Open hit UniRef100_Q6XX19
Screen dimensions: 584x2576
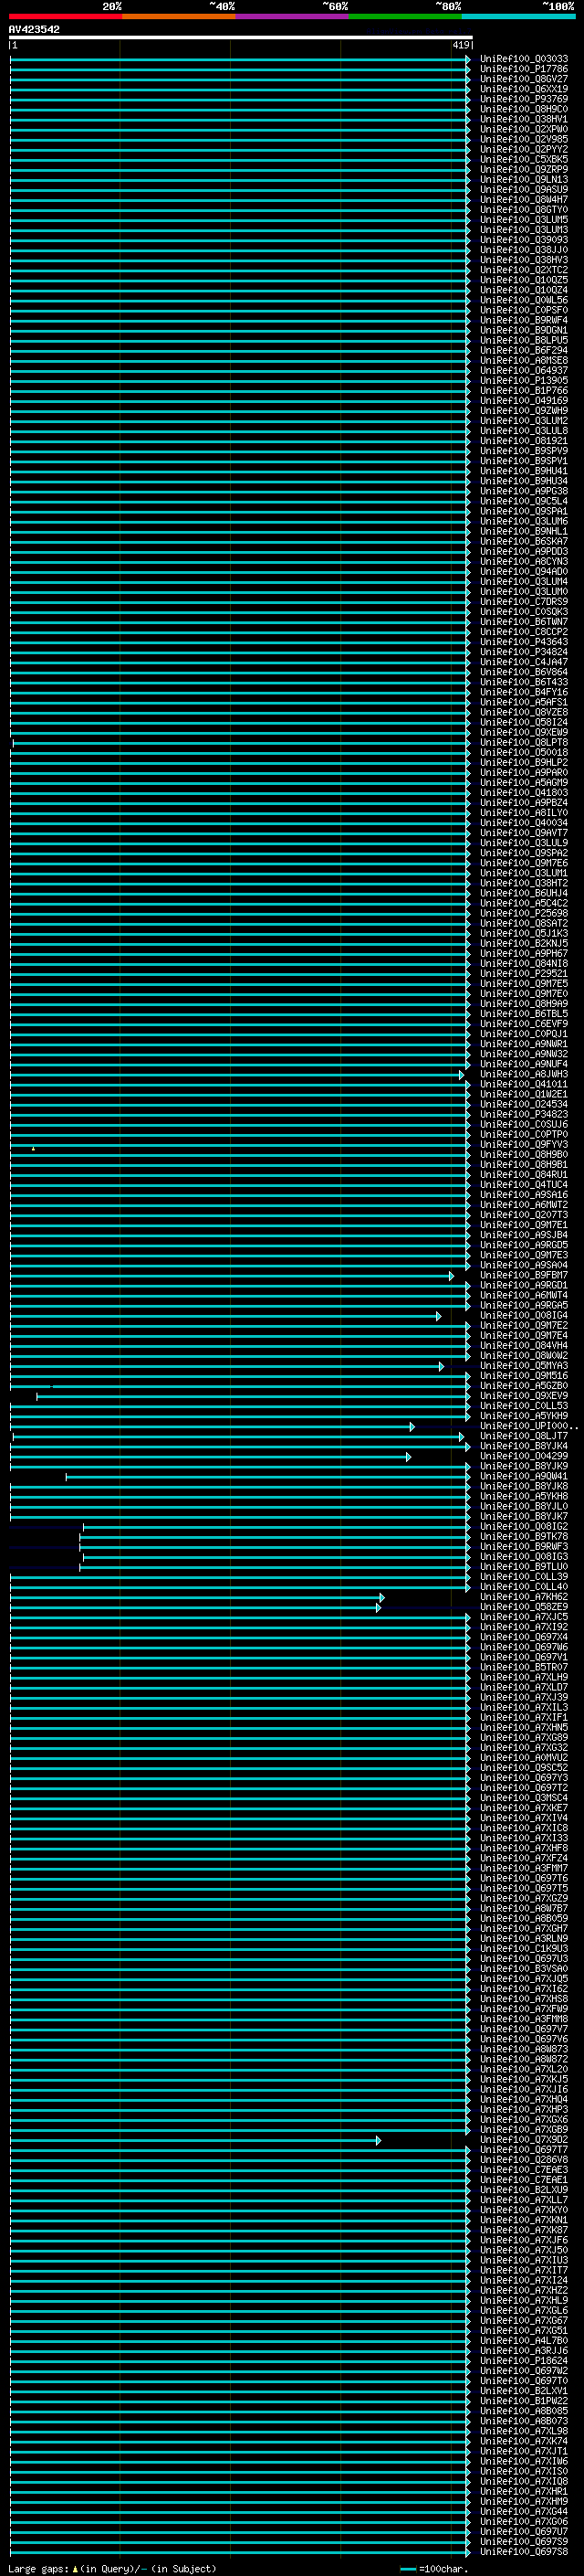tap(524, 89)
